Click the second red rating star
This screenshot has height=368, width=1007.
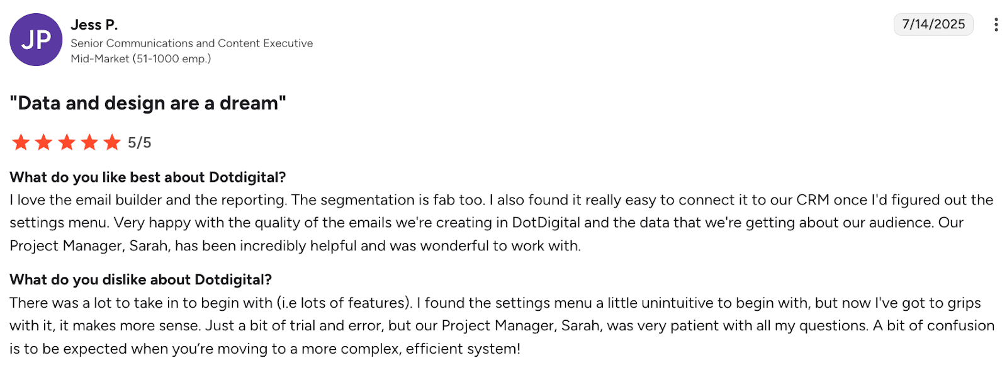coord(43,142)
